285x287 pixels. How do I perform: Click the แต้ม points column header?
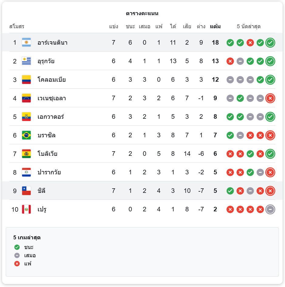[x=215, y=26]
